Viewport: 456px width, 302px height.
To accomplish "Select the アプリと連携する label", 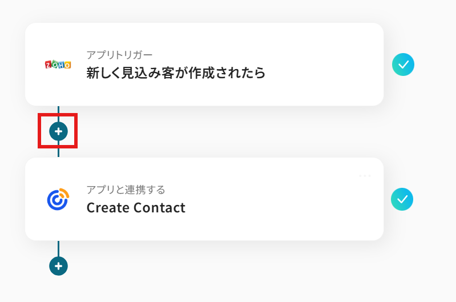I will (x=126, y=190).
